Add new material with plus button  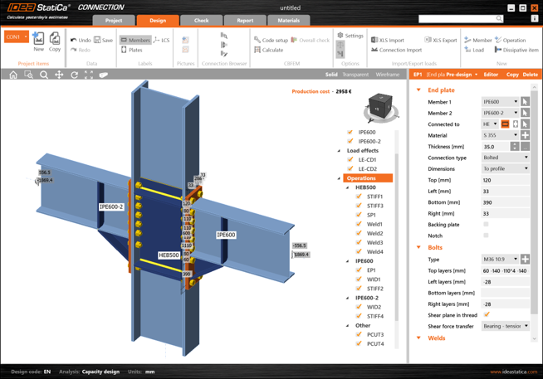525,135
